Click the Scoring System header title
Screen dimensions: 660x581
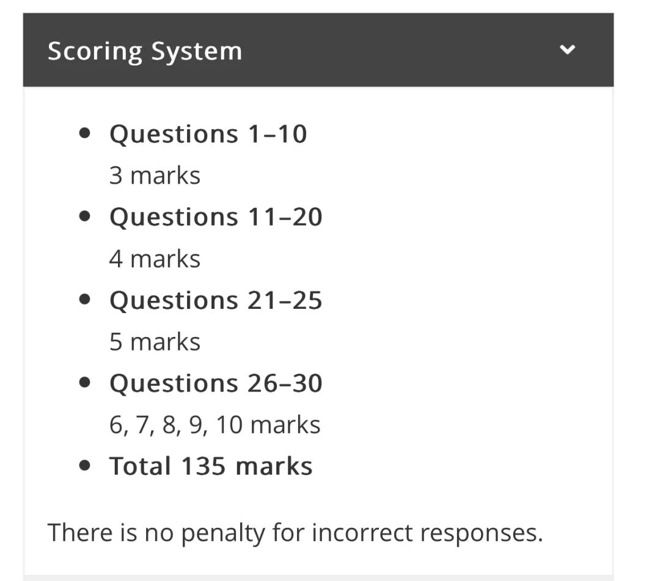pyautogui.click(x=145, y=51)
